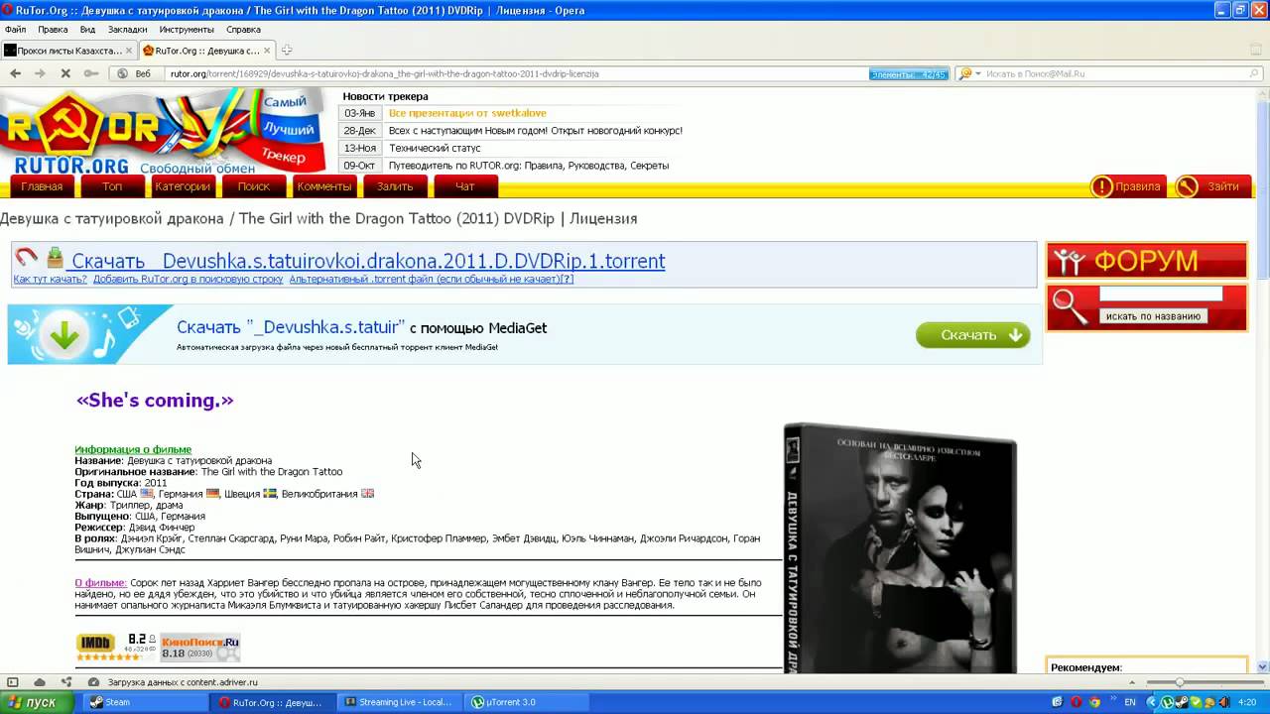Screen dimensions: 1270x714
Task: Click Добавить RuTor.org в поисковую строку
Action: [x=189, y=280]
